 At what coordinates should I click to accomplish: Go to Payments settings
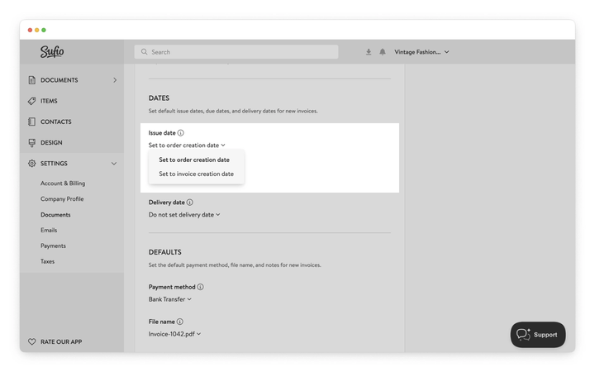point(53,246)
